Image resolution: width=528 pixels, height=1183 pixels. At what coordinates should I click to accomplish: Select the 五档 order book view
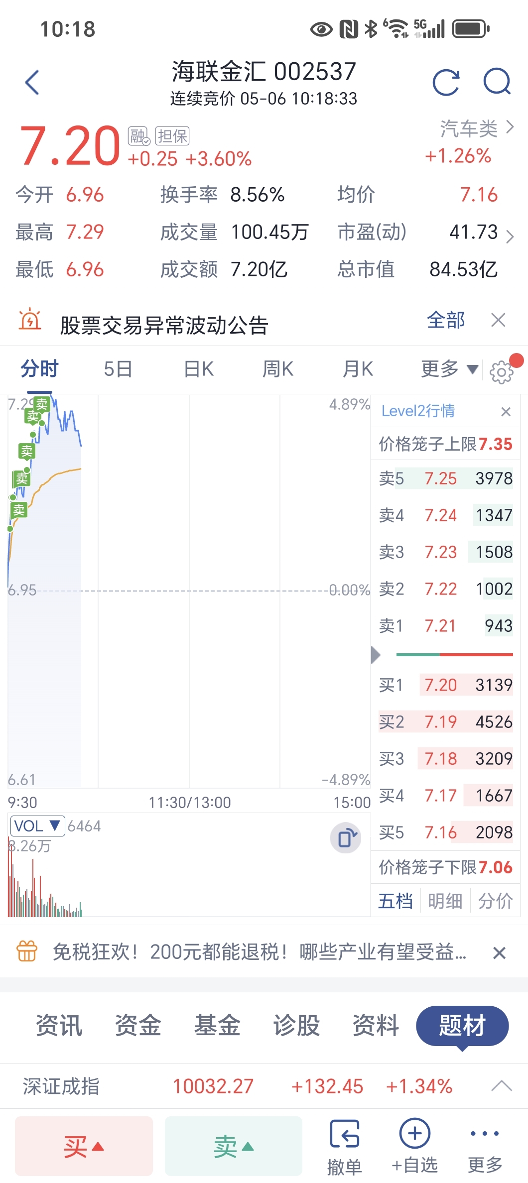(396, 901)
